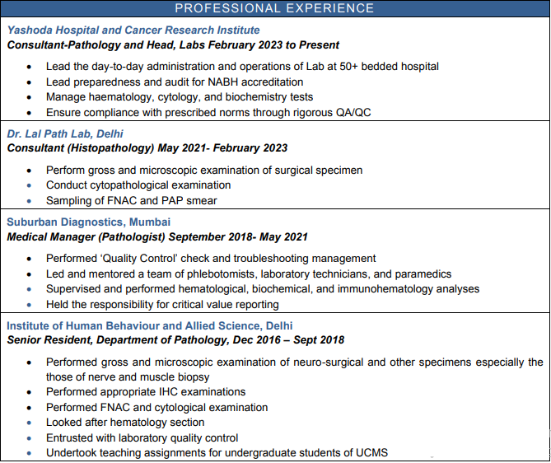Click the appropriate IHC examinations bullet
Image resolution: width=551 pixels, height=463 pixels.
(146, 392)
